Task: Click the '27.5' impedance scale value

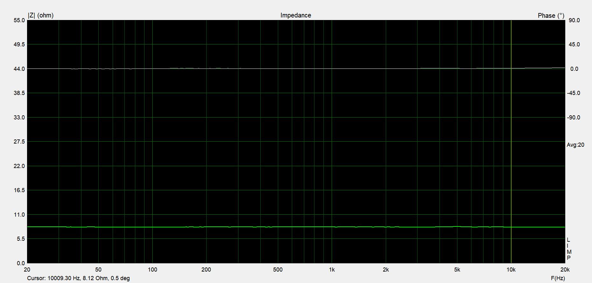Action: click(x=19, y=142)
